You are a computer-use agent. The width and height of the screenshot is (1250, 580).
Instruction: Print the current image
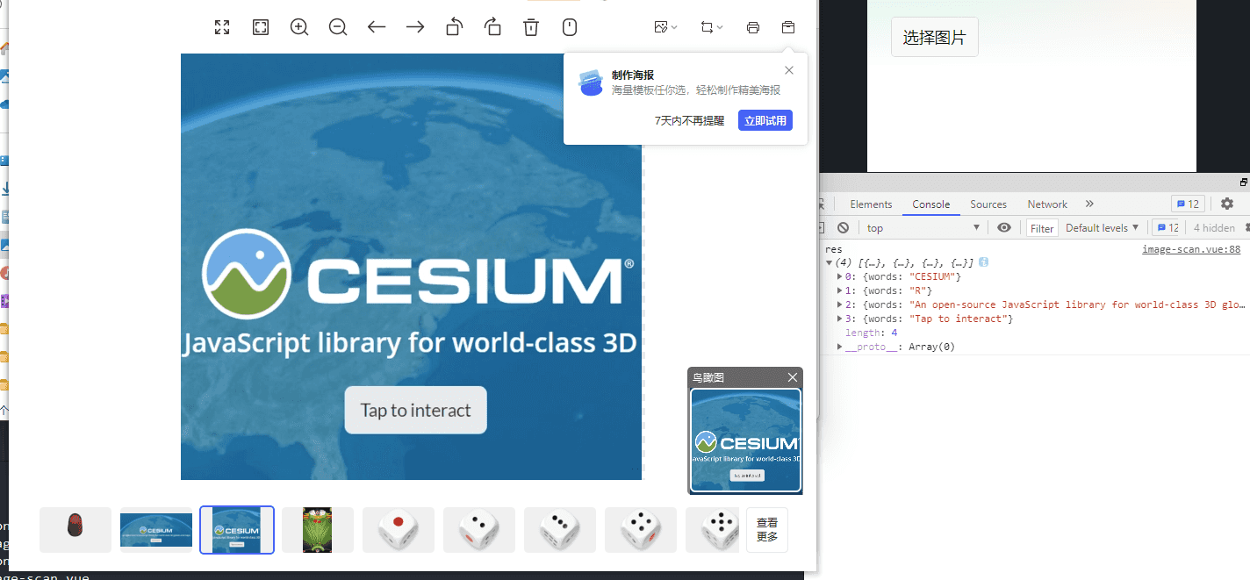click(752, 27)
